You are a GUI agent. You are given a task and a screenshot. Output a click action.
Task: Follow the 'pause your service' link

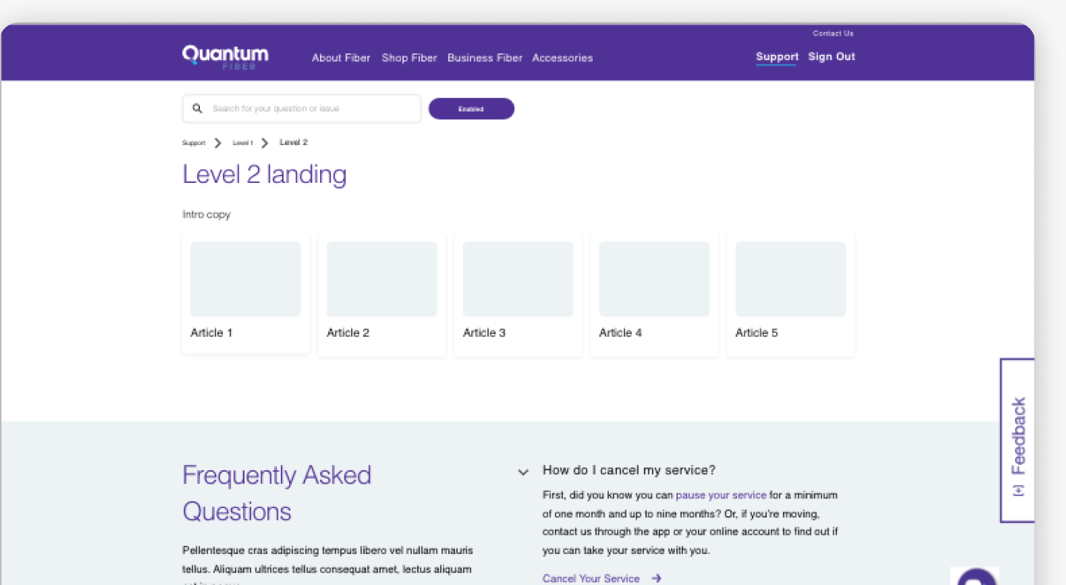[721, 495]
